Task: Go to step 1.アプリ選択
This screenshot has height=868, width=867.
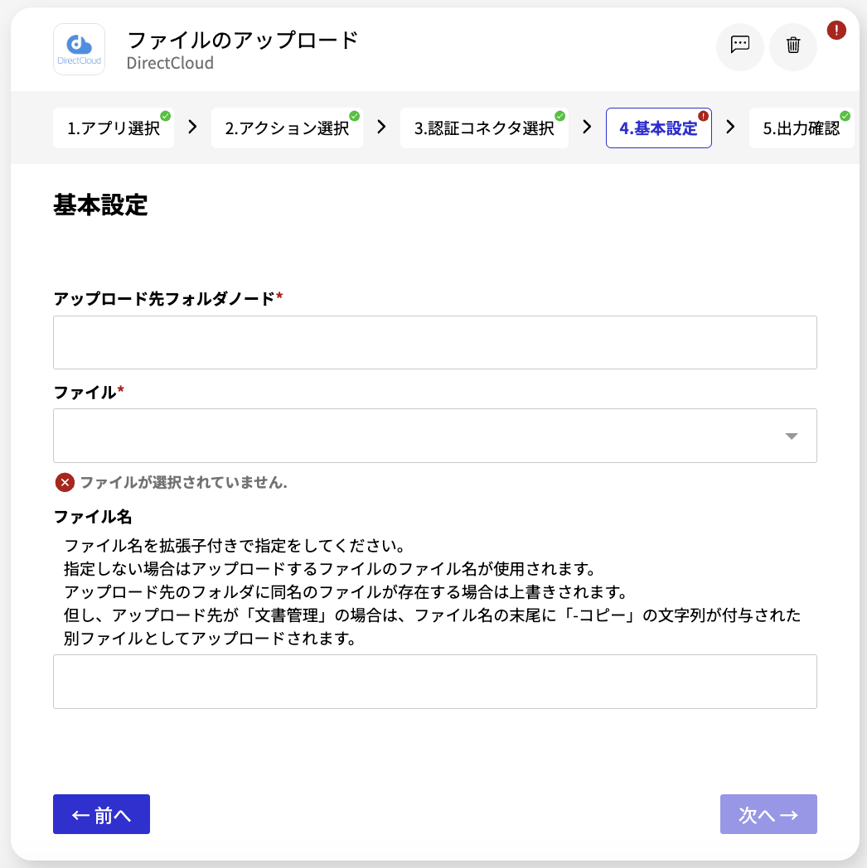Action: 114,128
